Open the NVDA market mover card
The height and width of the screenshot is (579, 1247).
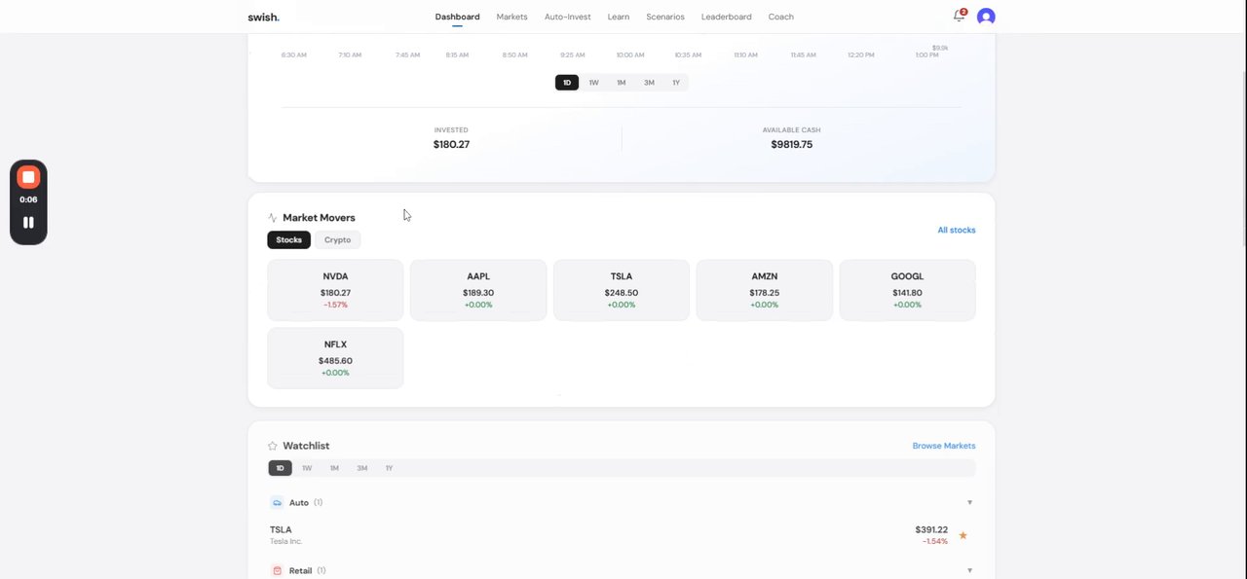tap(335, 290)
